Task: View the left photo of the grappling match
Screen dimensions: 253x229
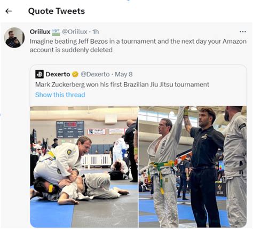Action: pos(84,167)
